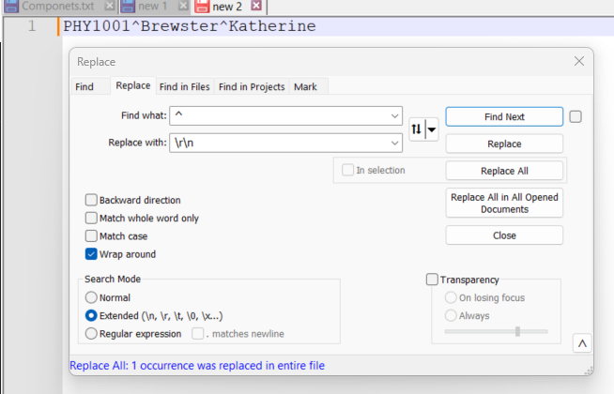This screenshot has height=394, width=614.
Task: Open the Find in Projects tab
Action: (x=252, y=86)
